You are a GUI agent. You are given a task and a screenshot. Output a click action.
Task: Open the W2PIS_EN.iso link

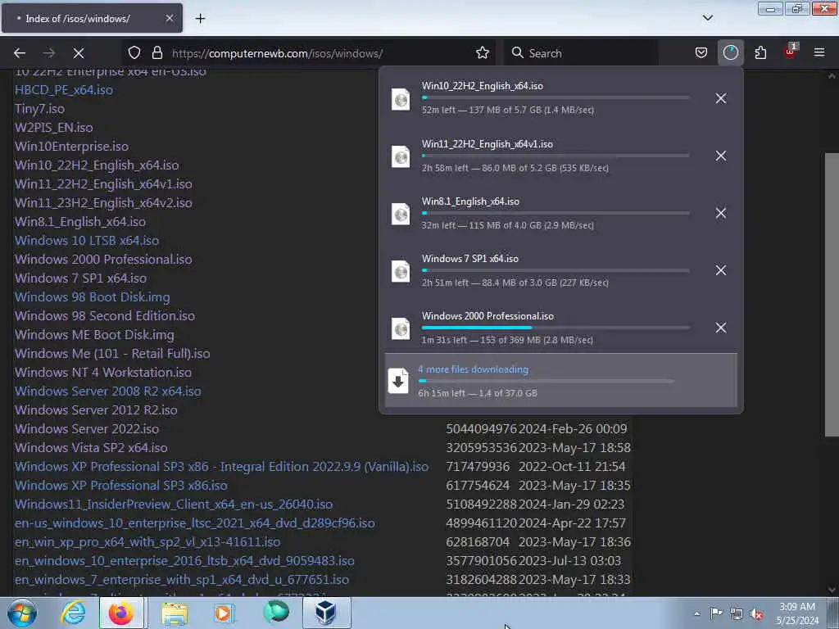pyautogui.click(x=53, y=127)
